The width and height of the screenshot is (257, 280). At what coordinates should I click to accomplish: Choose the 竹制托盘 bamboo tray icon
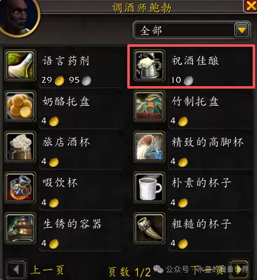click(149, 106)
